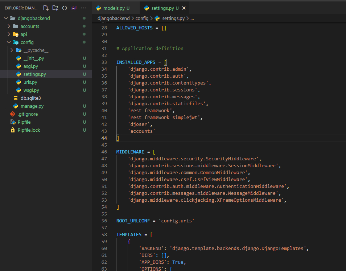Open Explorer more actions ellipsis menu
346x271 pixels.
[x=84, y=8]
